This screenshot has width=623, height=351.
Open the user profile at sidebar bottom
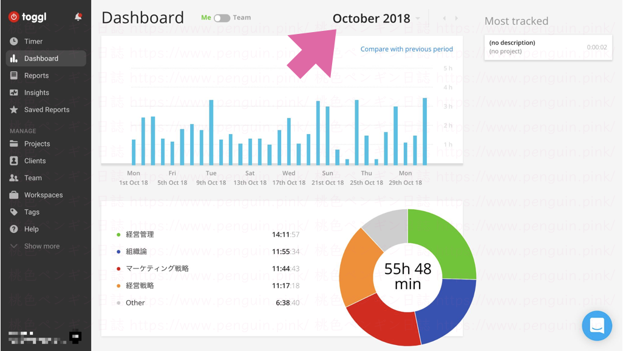(44, 338)
